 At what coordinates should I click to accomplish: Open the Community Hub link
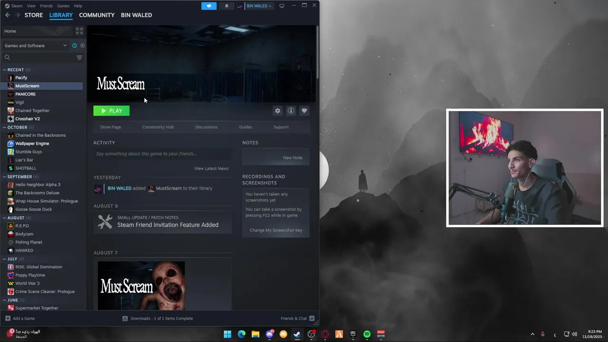pos(158,127)
